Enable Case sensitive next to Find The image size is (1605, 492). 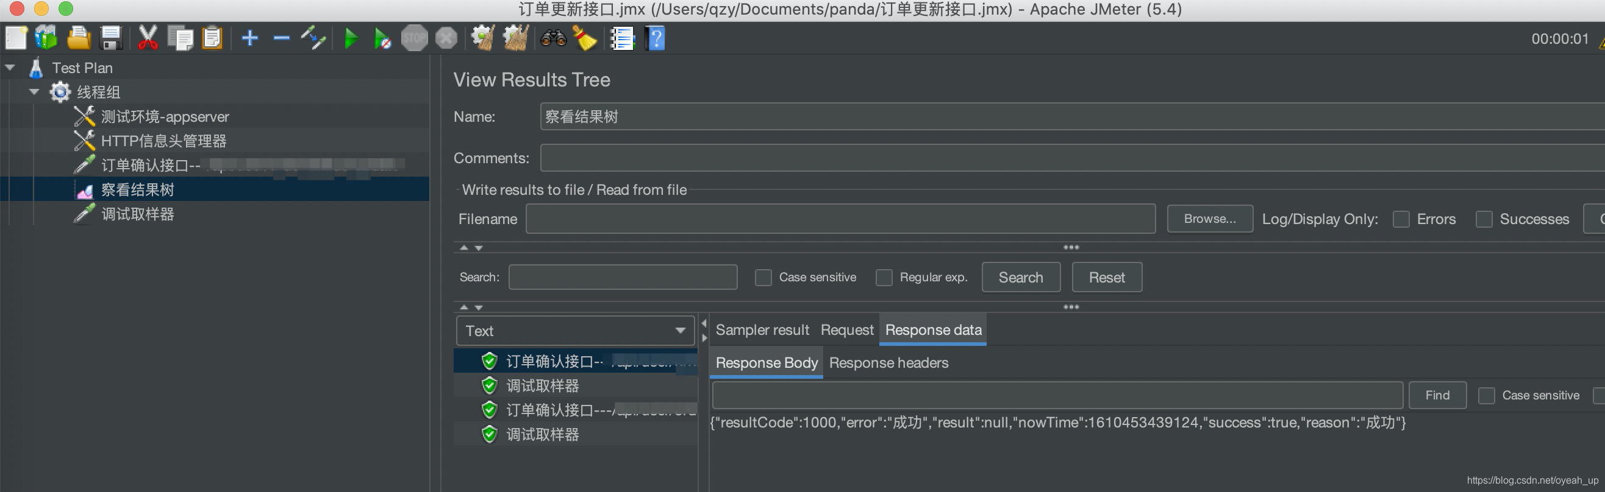(1487, 396)
